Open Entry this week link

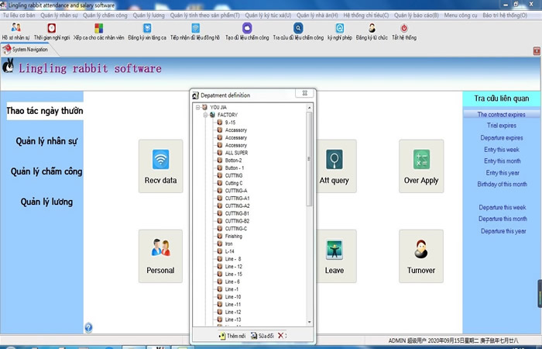(502, 150)
